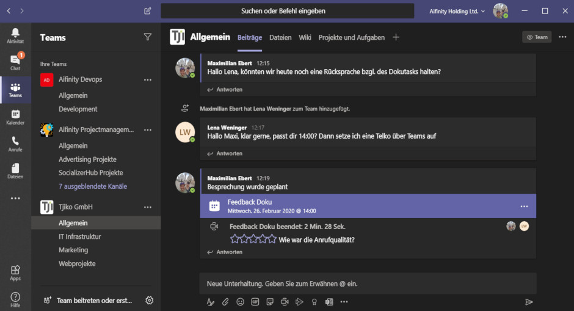Rate call quality with the first star
Image resolution: width=574 pixels, height=311 pixels.
coord(234,240)
